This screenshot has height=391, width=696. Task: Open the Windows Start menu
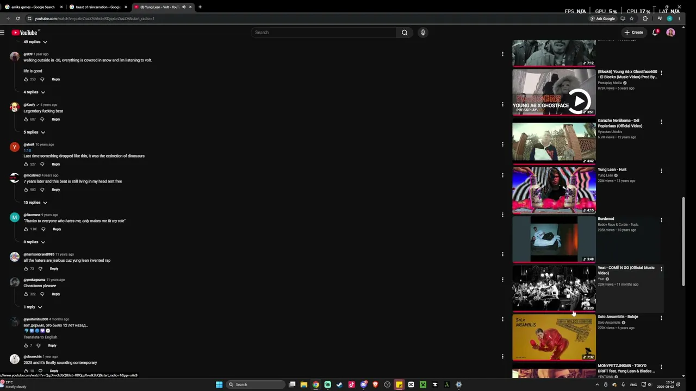(x=219, y=384)
